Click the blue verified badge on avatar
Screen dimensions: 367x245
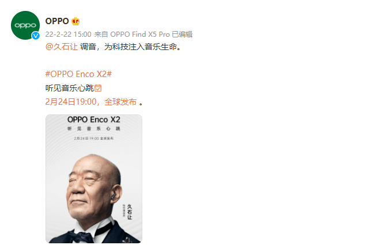36,36
